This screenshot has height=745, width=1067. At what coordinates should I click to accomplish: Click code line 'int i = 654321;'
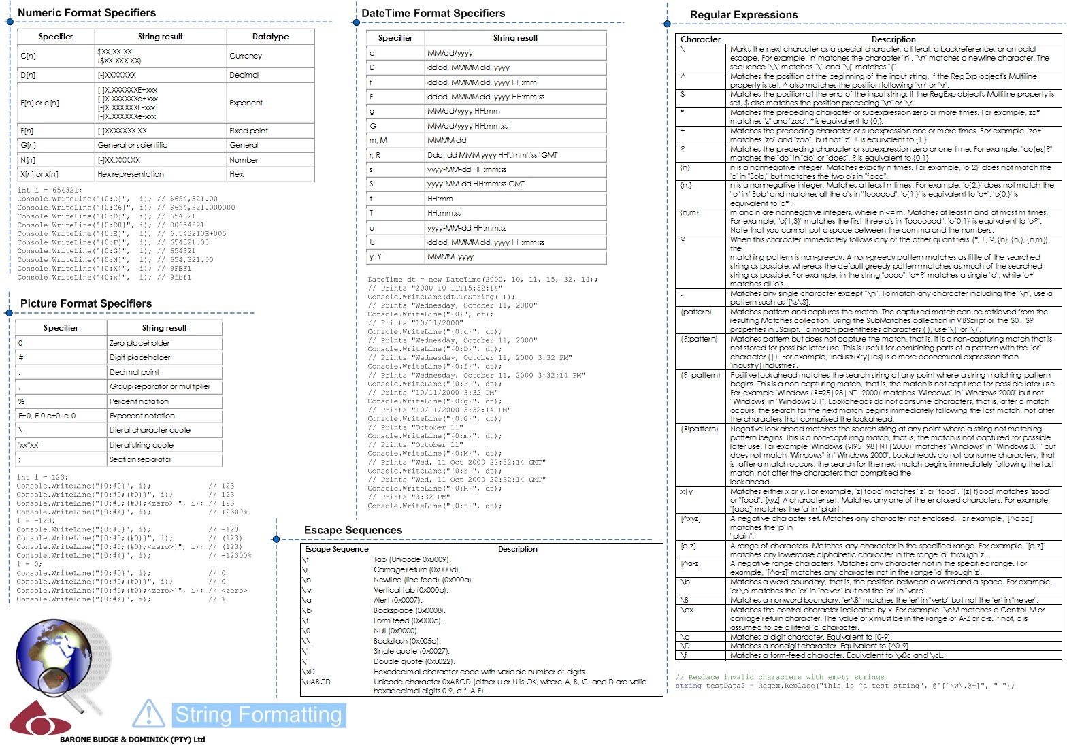click(50, 191)
